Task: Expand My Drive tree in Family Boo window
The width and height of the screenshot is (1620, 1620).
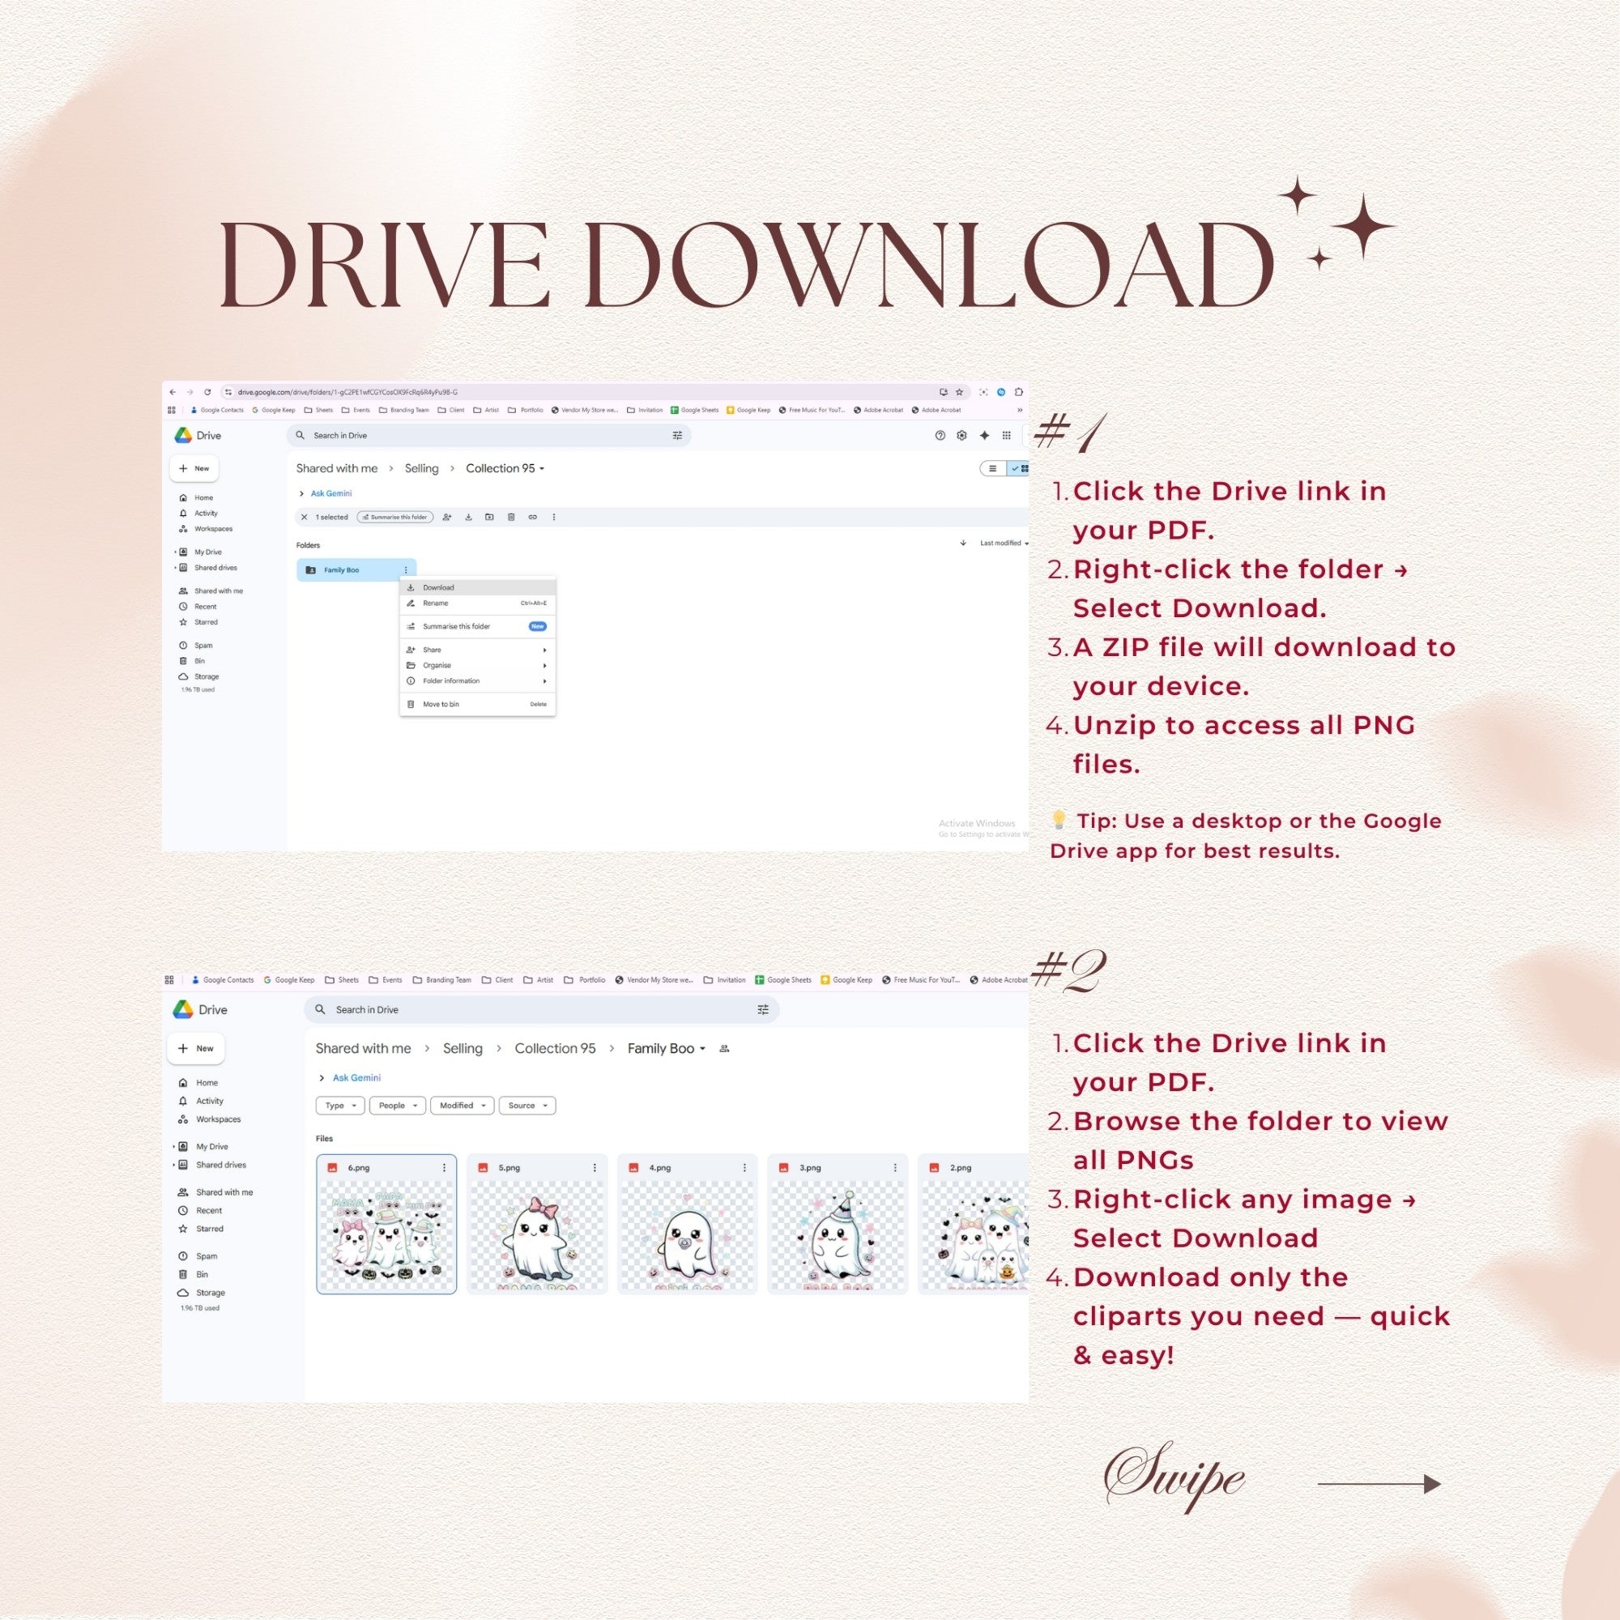Action: point(174,1146)
